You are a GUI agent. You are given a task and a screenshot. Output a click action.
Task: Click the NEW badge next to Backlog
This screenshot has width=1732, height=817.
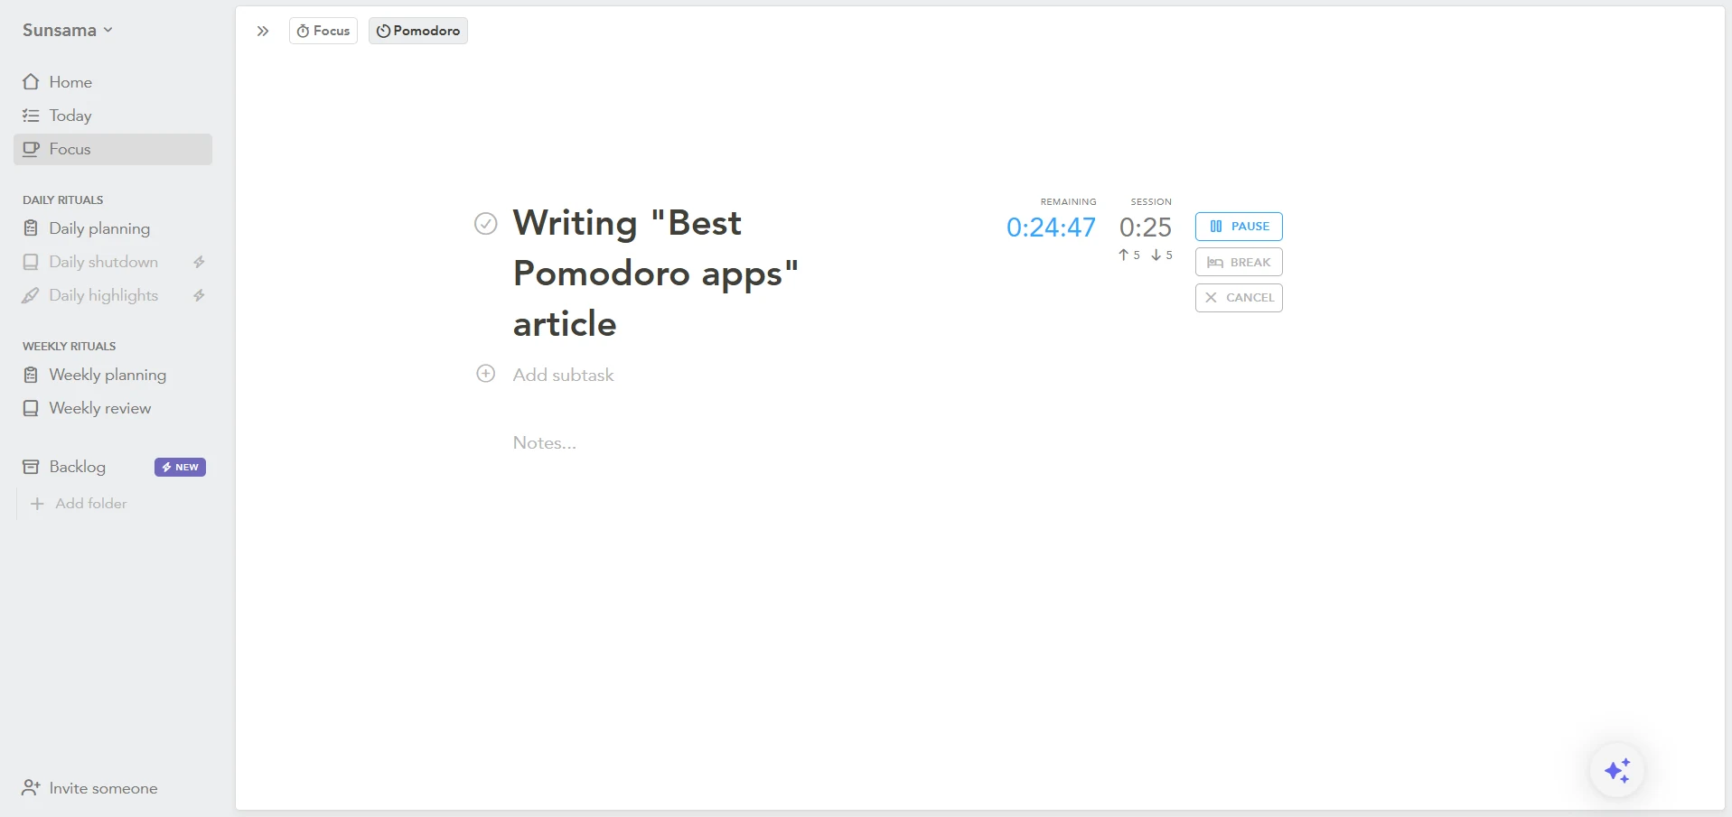click(180, 467)
